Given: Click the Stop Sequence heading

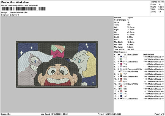Looking at the screenshot, I should click(121, 52).
